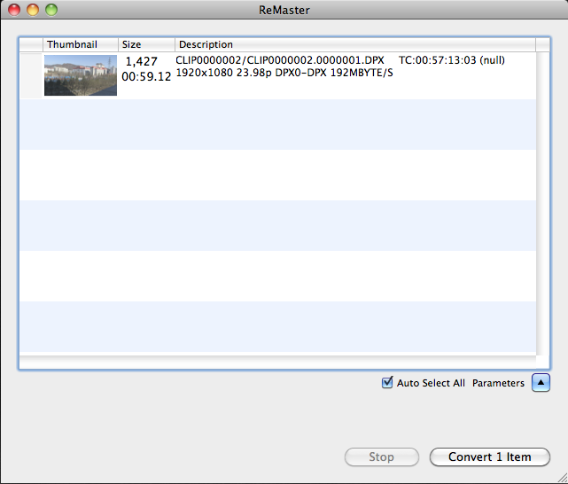Screen dimensions: 568x484
Task: Toggle the Auto Select All checkbox
Action: (x=386, y=383)
